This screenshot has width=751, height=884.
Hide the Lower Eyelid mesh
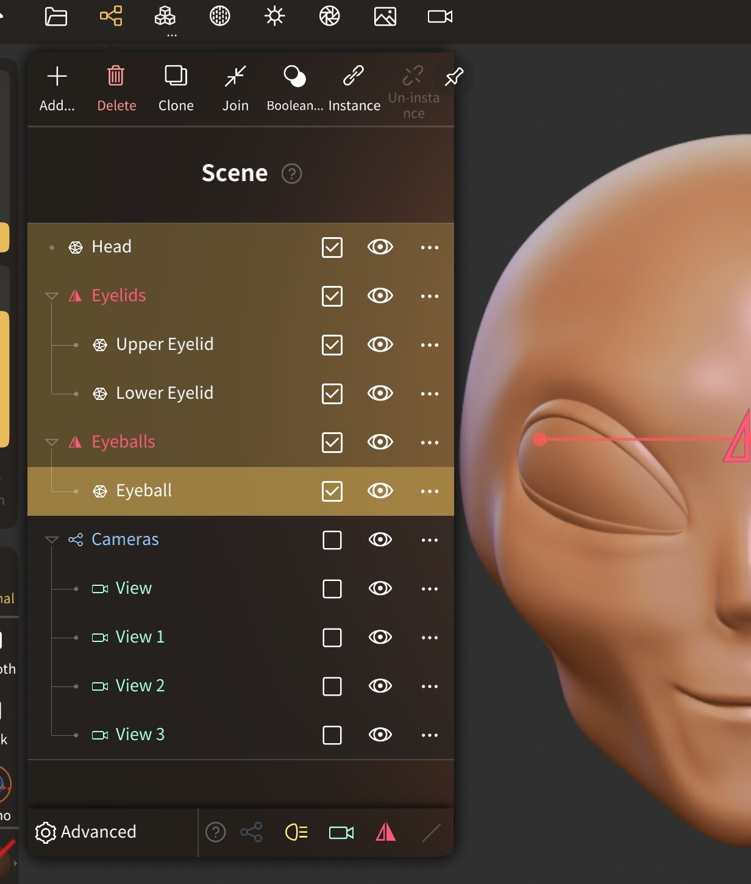(380, 393)
